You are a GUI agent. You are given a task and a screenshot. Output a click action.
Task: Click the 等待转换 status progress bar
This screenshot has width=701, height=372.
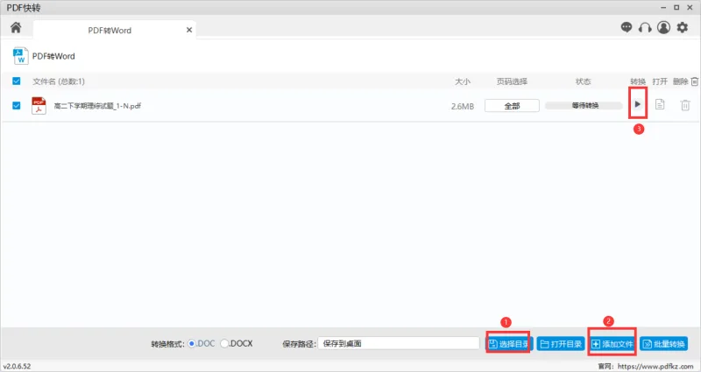(x=584, y=106)
